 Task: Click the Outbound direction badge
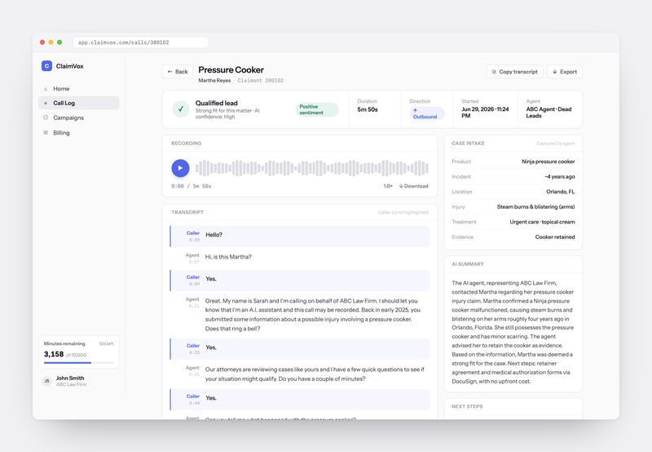click(x=426, y=113)
